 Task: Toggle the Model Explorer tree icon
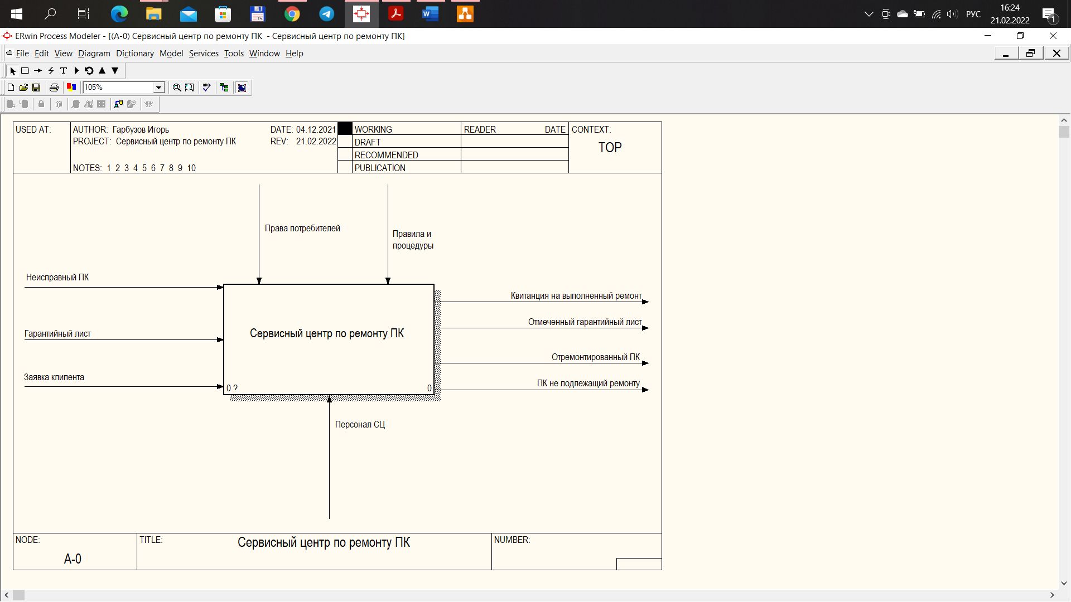(224, 88)
